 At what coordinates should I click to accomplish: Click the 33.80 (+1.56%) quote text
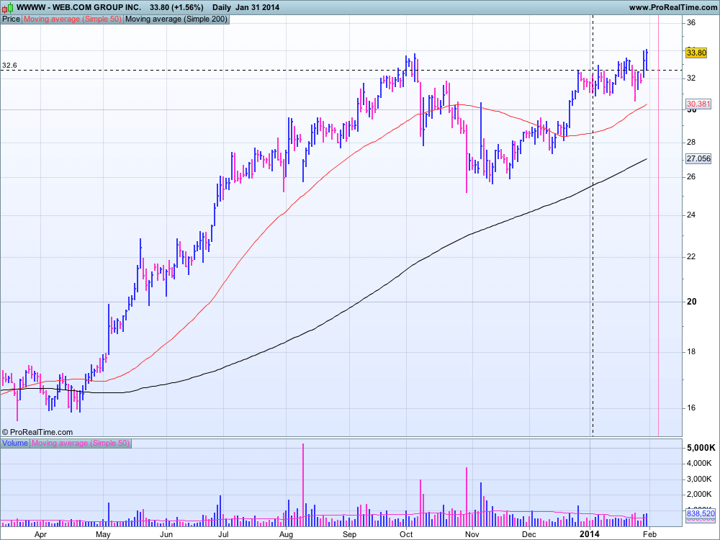176,7
